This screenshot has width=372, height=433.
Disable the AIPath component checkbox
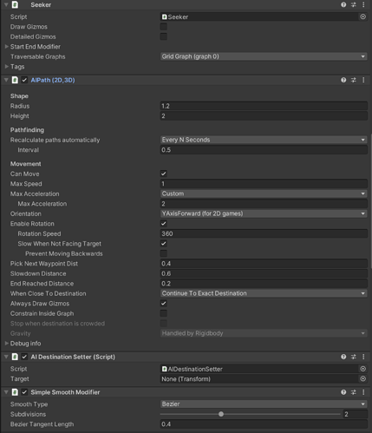pos(24,80)
